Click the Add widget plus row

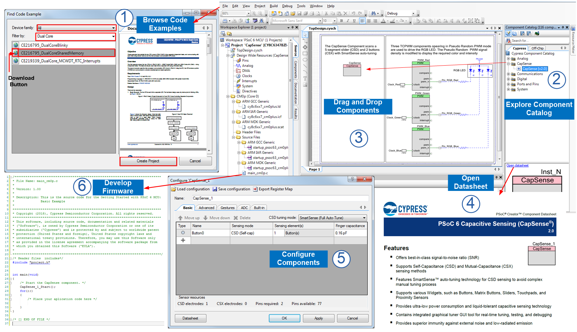click(x=183, y=240)
